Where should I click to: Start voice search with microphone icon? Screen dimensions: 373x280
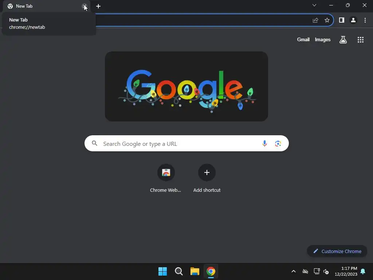[264, 143]
